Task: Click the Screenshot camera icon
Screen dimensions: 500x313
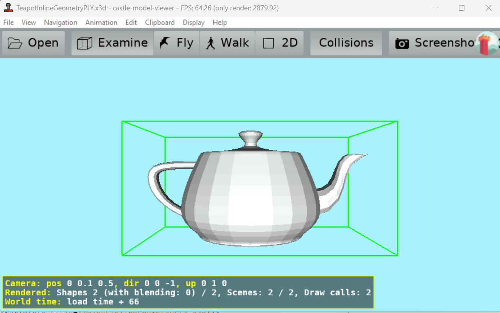Action: pos(402,44)
